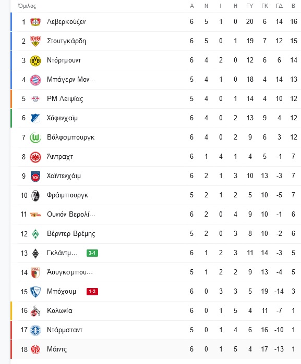Viewport: 301px width, 364px height.
Task: Open the Λεβερκούζεν team link
Action: pos(66,21)
